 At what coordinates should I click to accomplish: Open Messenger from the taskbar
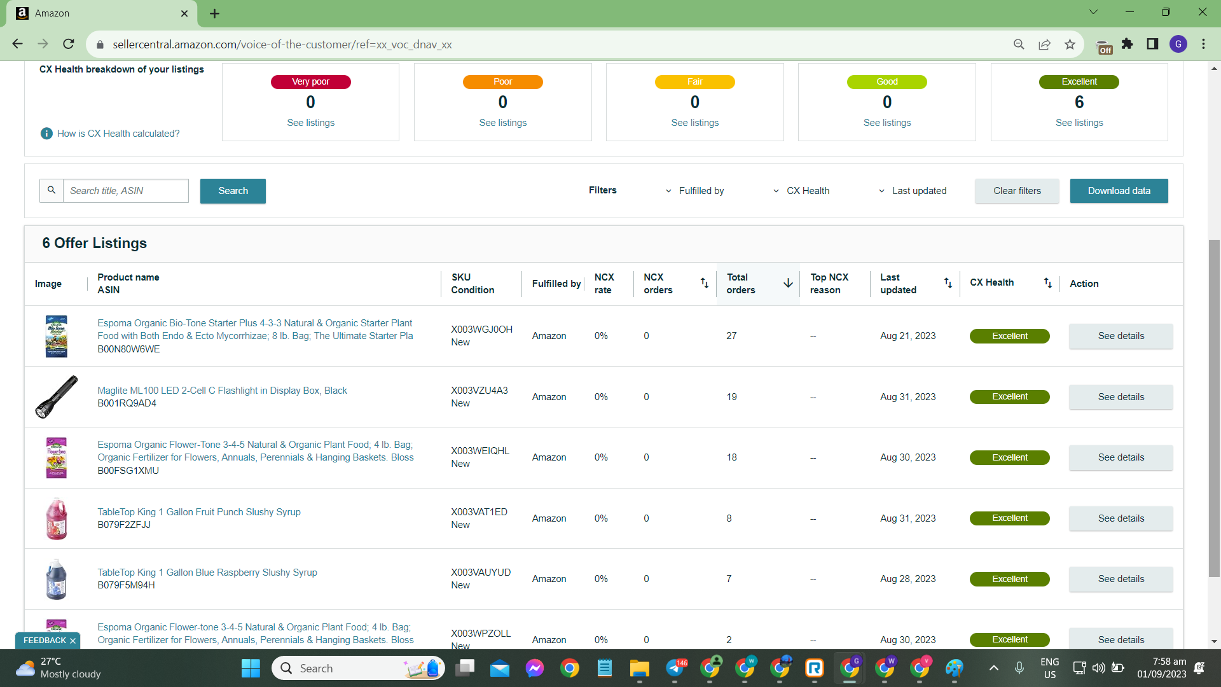pyautogui.click(x=535, y=668)
